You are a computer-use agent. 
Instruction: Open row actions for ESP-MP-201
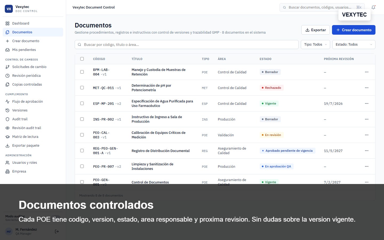point(367,103)
